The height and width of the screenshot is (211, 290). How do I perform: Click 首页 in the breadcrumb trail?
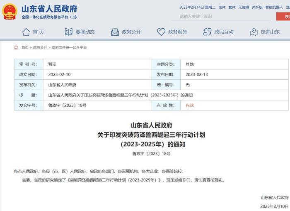[x=25, y=47]
